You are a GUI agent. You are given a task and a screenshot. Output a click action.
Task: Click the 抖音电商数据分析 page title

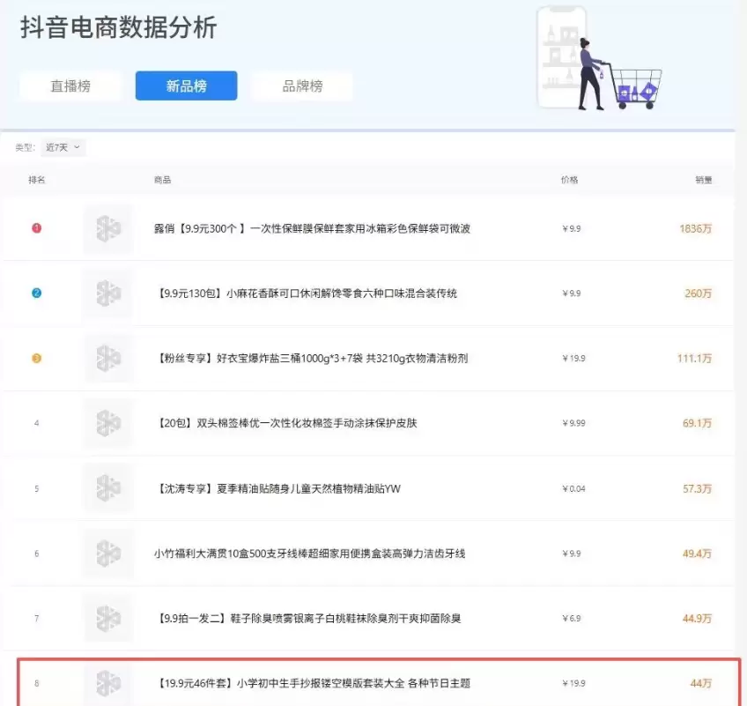(119, 27)
